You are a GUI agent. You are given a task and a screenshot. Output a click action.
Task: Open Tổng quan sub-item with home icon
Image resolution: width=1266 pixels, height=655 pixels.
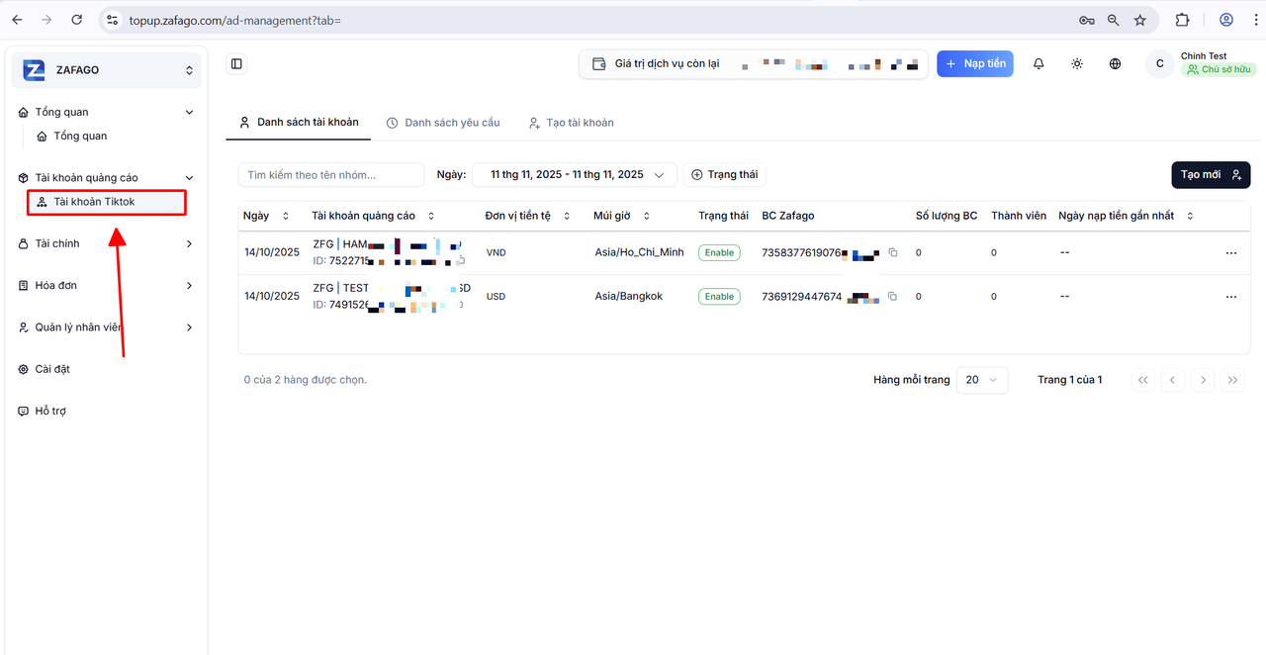point(71,136)
